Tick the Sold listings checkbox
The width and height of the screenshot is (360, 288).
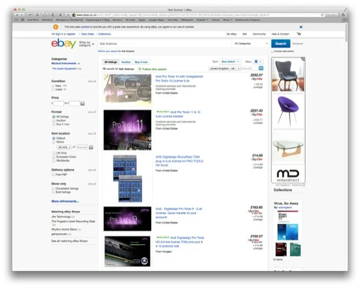53,192
